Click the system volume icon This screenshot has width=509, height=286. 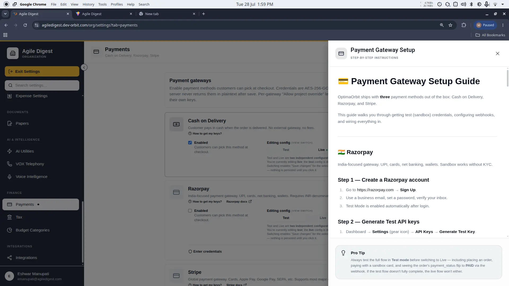(463, 4)
